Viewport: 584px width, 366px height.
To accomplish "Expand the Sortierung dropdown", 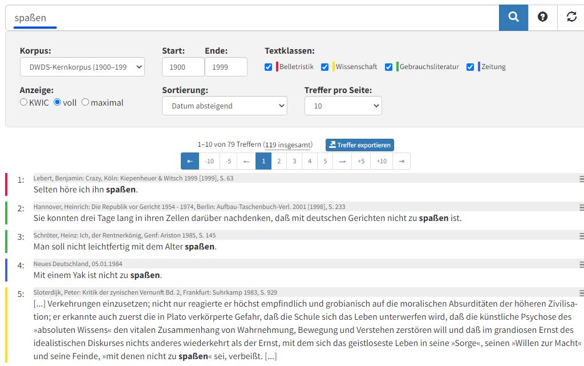I will click(x=224, y=106).
